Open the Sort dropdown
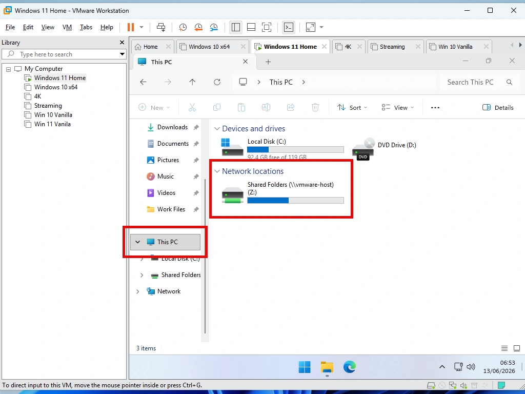The image size is (525, 394). click(x=352, y=108)
